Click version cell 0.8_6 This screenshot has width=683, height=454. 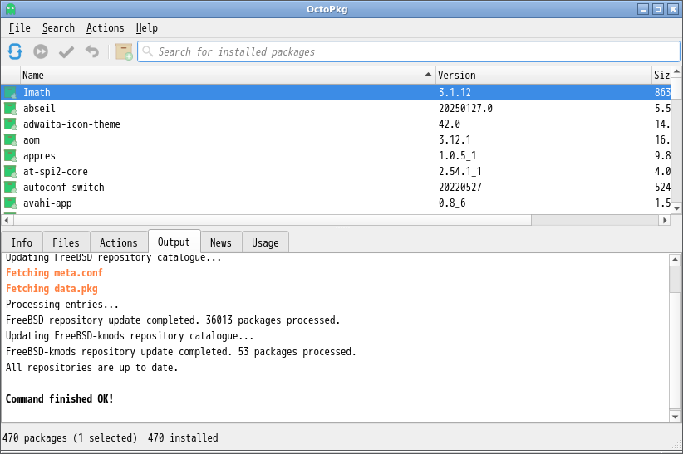[x=452, y=203]
